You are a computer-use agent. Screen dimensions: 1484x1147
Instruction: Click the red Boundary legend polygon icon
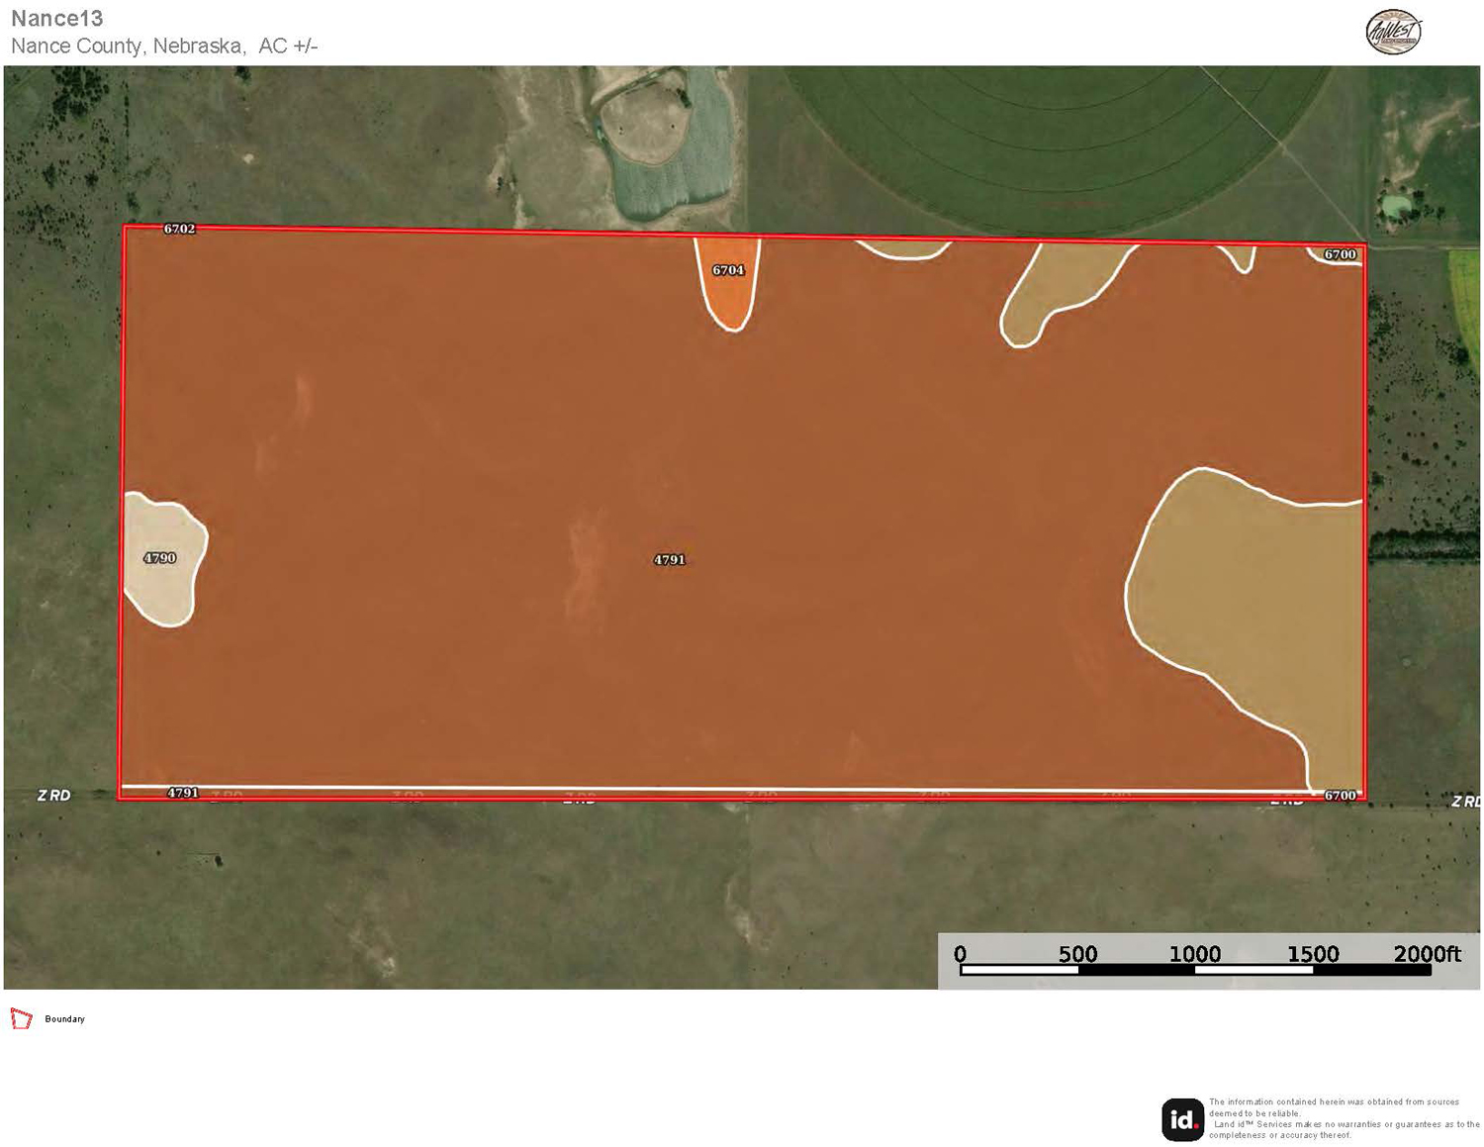click(x=21, y=1018)
